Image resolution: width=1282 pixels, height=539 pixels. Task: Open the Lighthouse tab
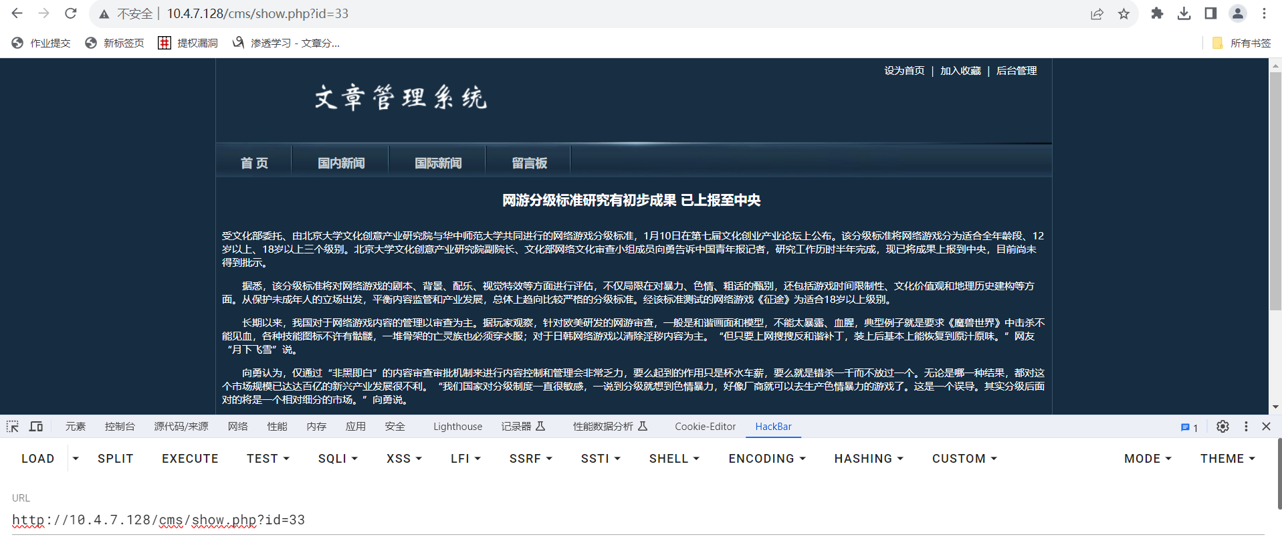click(457, 427)
